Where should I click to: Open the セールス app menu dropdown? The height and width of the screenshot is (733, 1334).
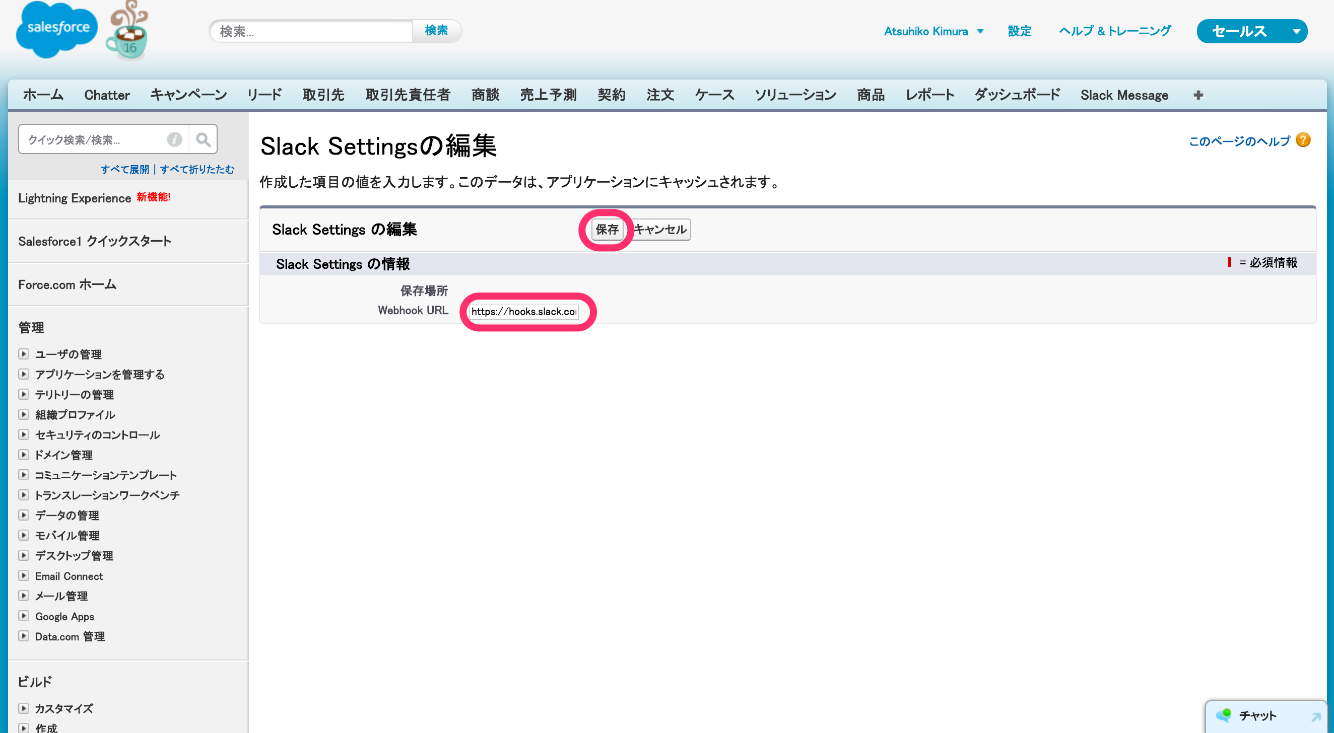pyautogui.click(x=1297, y=32)
